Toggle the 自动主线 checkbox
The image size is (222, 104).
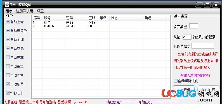(x=8, y=40)
